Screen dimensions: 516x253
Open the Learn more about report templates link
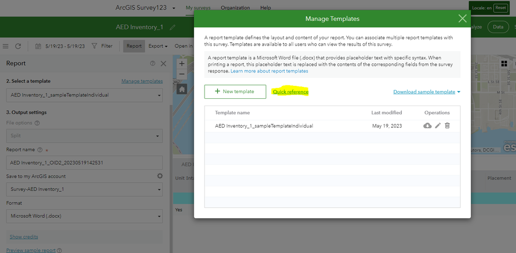pyautogui.click(x=269, y=71)
